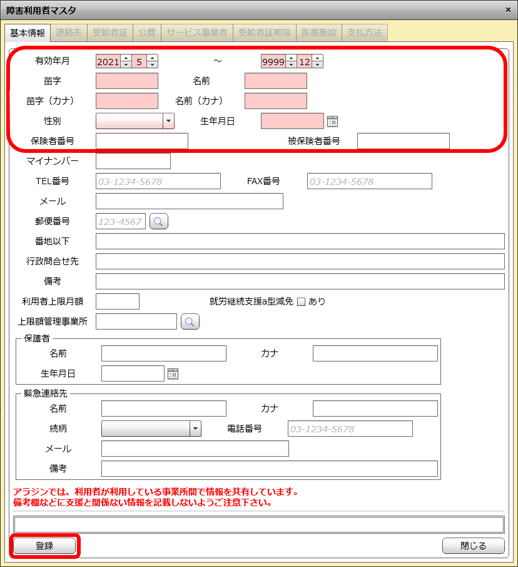Screen dimensions: 518x567
Task: Open calendar picker beside top 生年月日 field
Action: [332, 122]
